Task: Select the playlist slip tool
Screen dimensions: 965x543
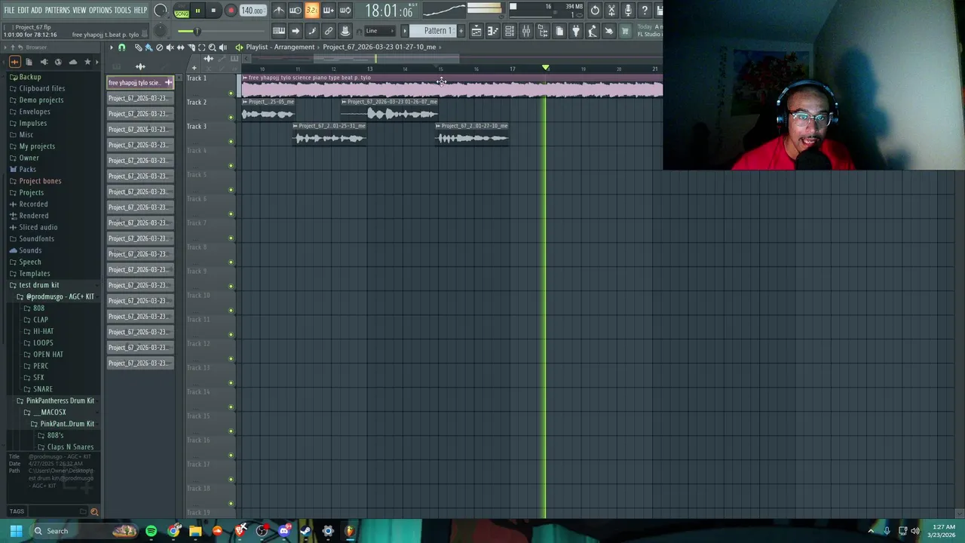Action: coord(180,48)
